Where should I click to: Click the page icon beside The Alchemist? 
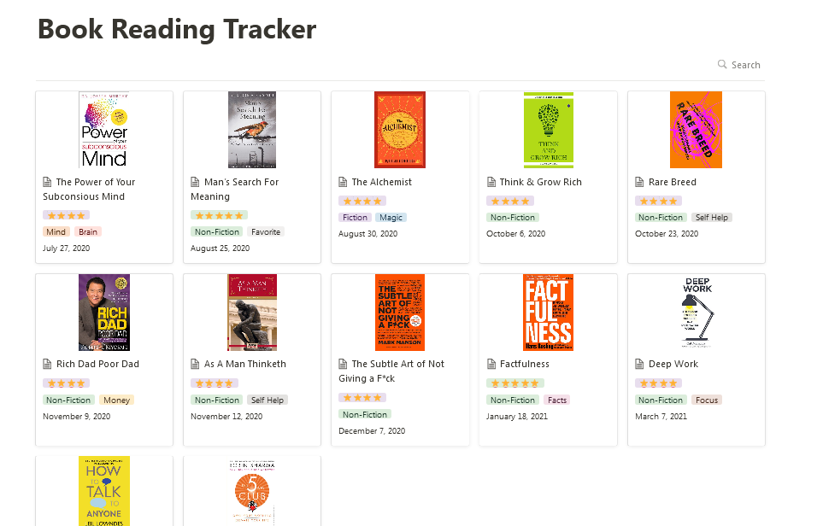pyautogui.click(x=343, y=182)
